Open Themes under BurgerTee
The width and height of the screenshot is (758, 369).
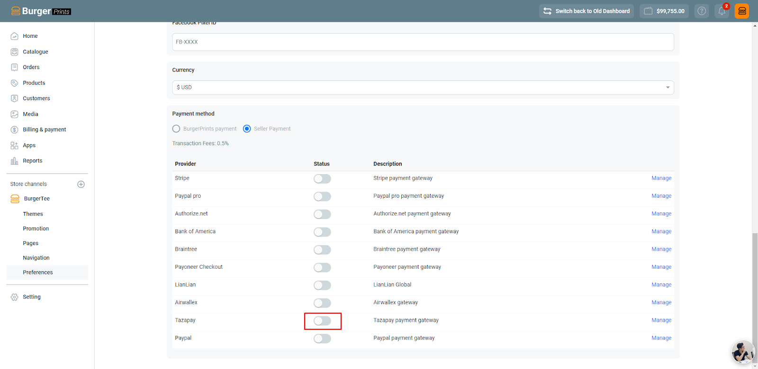(x=33, y=214)
